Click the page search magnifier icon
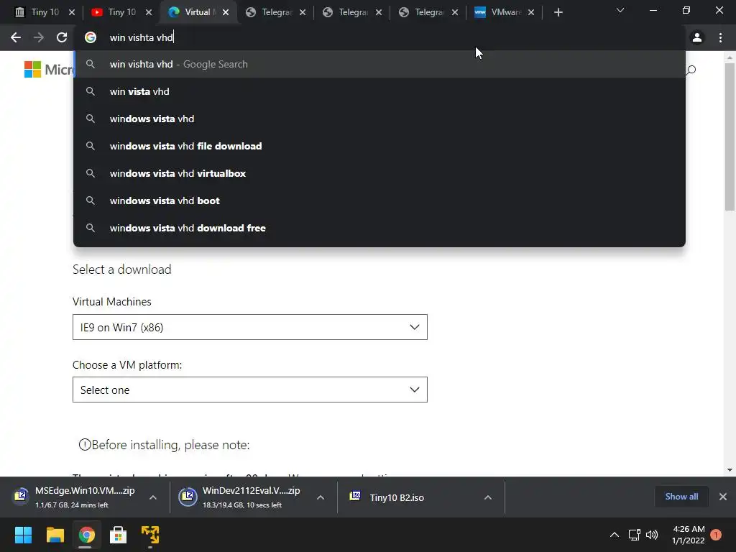736x552 pixels. coord(691,70)
